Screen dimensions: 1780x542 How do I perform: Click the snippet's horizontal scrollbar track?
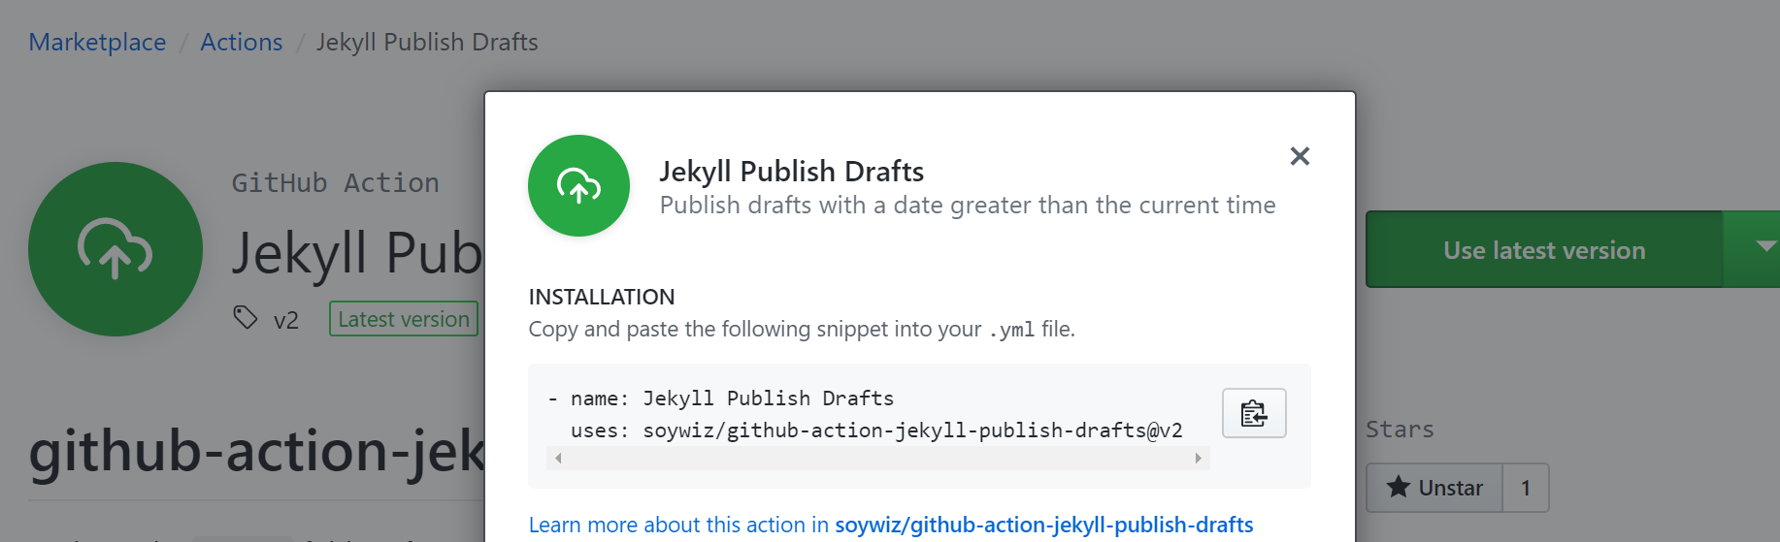[x=877, y=458]
